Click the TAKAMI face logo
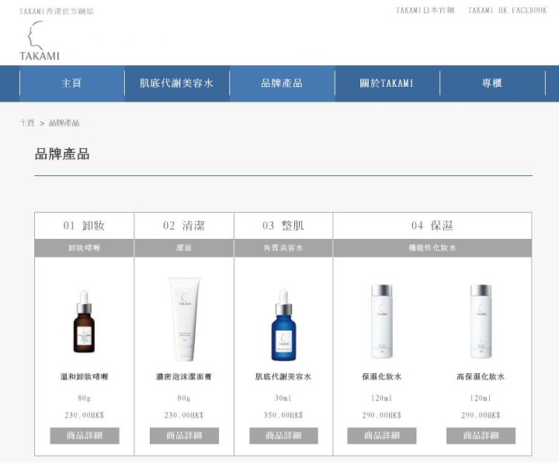 coord(40,40)
